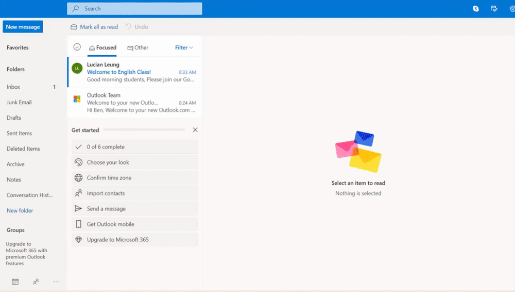Open Skype from the top bar
The height and width of the screenshot is (292, 515).
click(x=475, y=9)
